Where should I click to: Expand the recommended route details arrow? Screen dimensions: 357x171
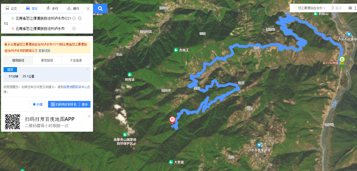point(87,69)
